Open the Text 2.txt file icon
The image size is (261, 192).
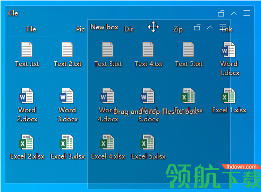pos(67,49)
